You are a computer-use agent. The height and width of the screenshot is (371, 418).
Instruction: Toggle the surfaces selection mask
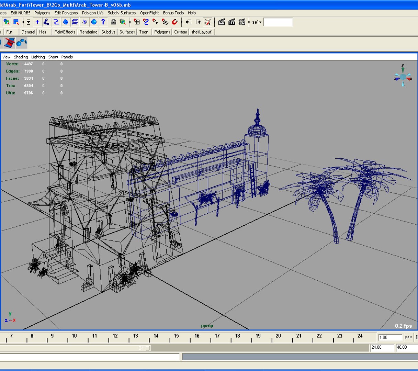pyautogui.click(x=65, y=22)
